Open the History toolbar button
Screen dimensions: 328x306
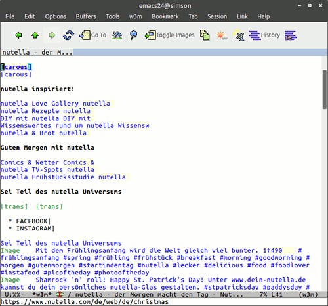point(264,35)
